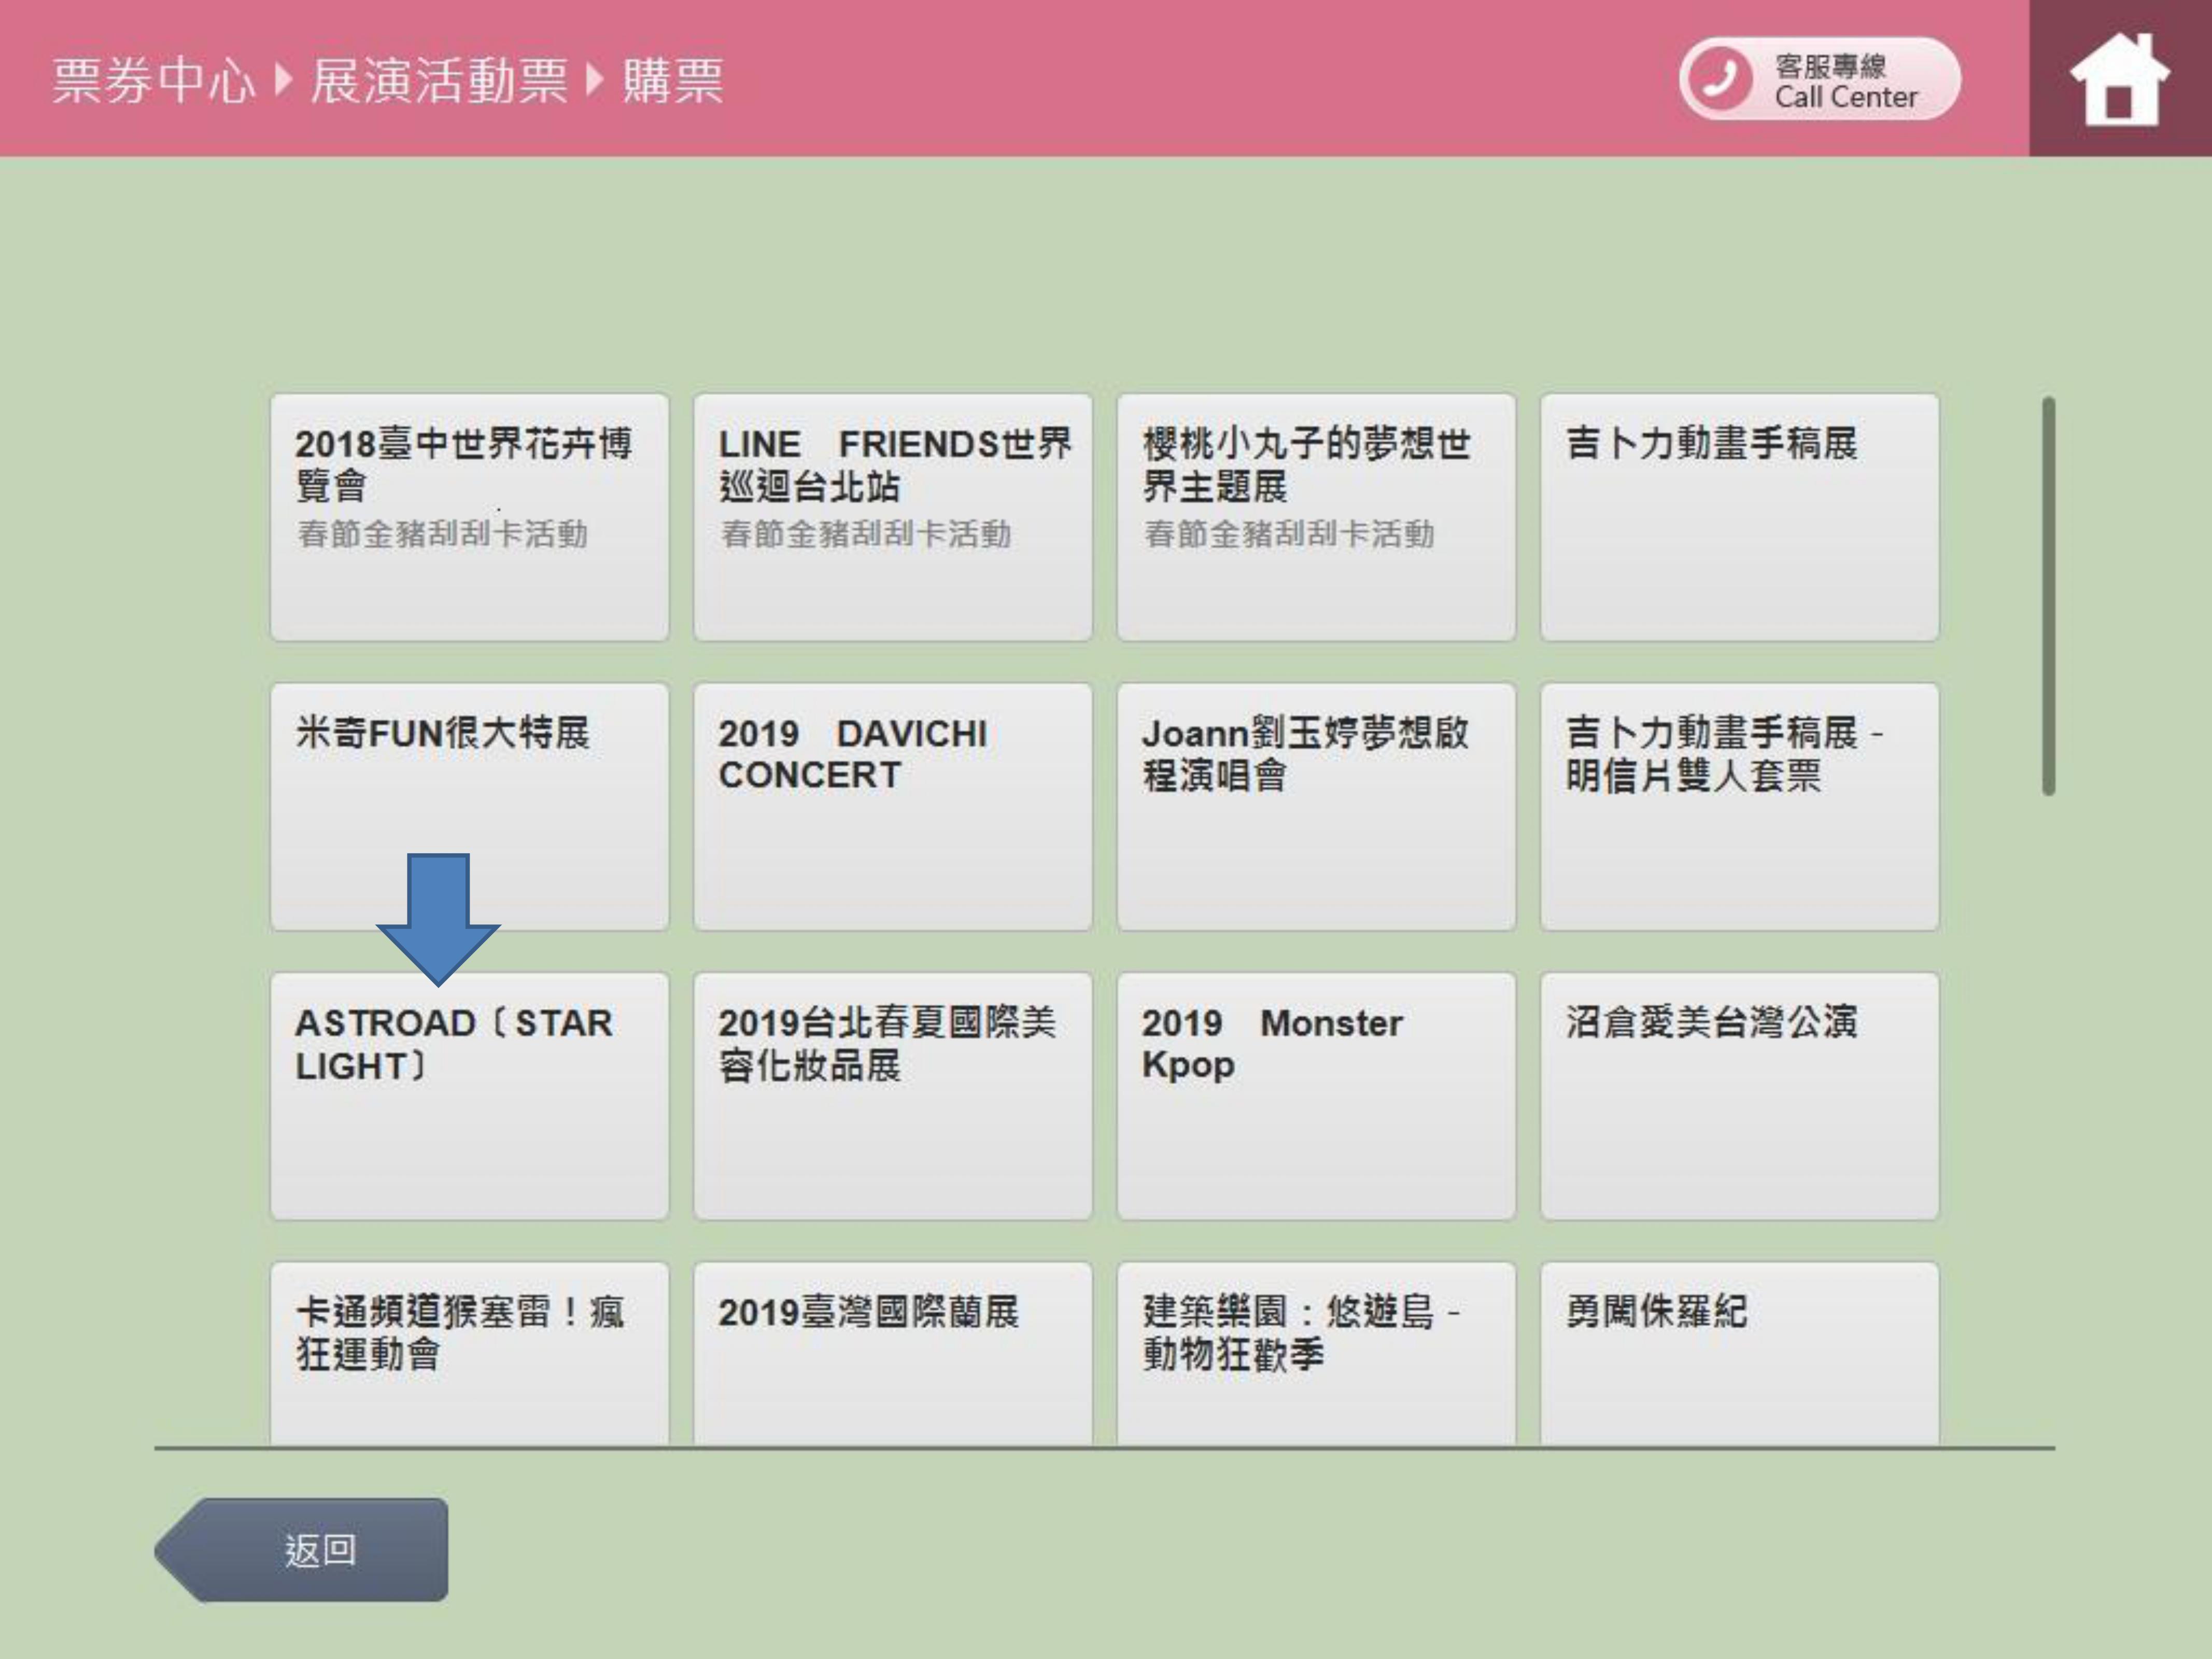This screenshot has height=1659, width=2212.
Task: Choose 2019 DAVICHI CONCERT
Action: pos(893,807)
